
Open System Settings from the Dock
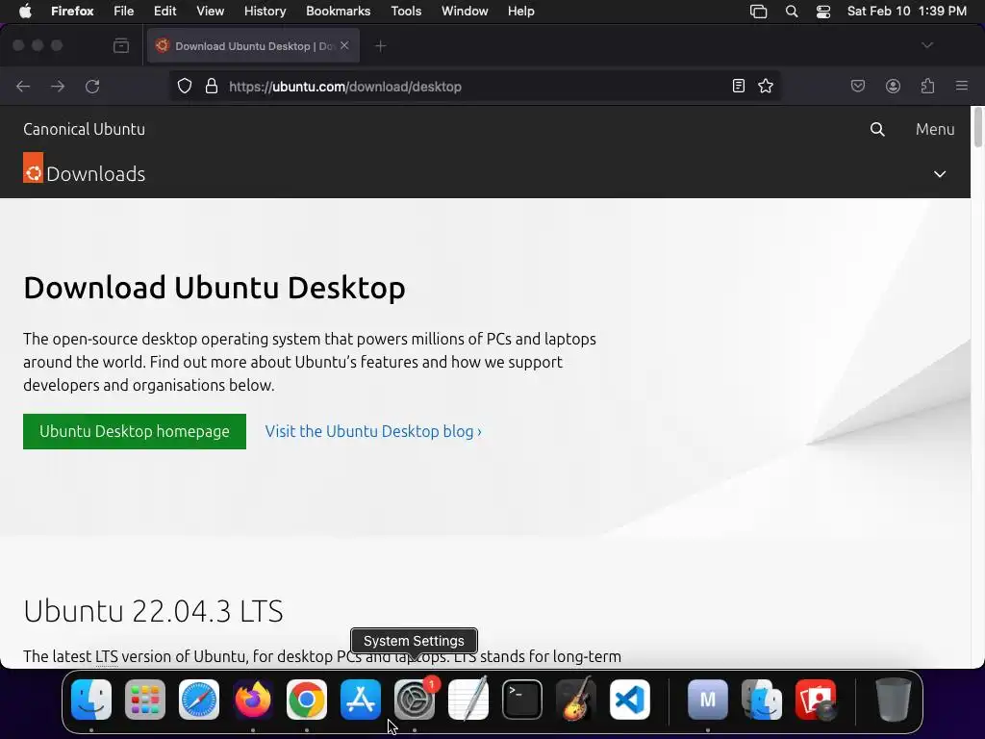[x=415, y=700]
